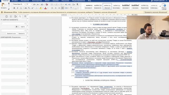Decrease paragraph indent
The image size is (169, 95).
(x=66, y=4)
